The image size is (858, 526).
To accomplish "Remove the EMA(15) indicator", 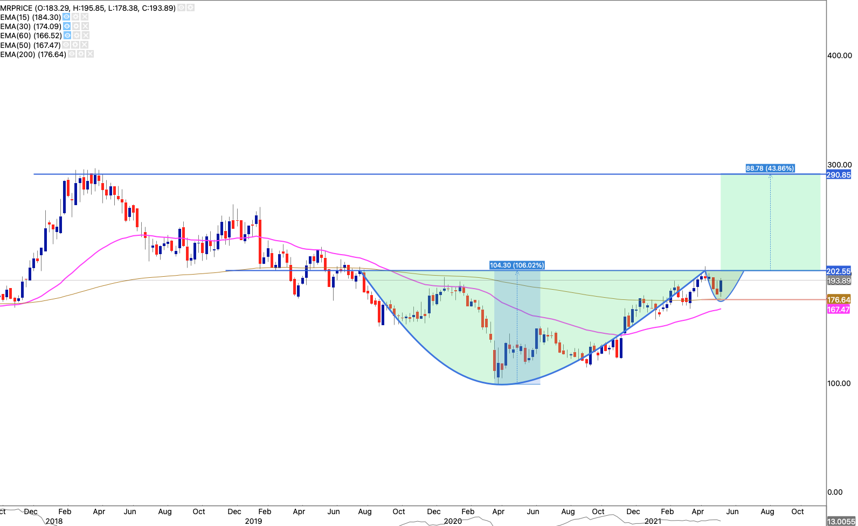I will [x=85, y=17].
